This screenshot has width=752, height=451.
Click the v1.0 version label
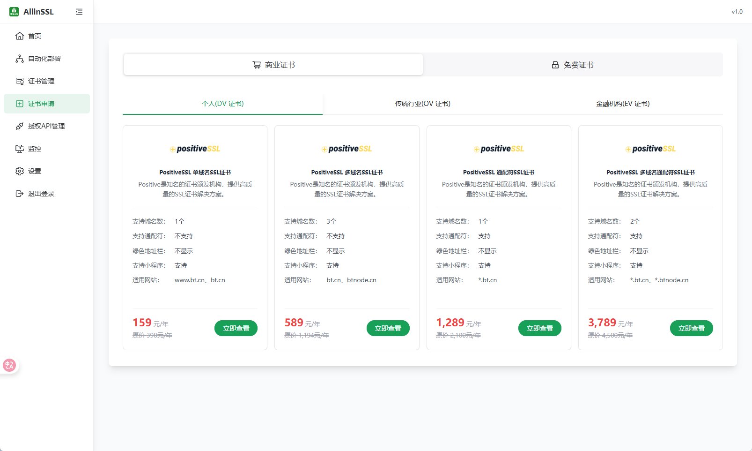click(x=737, y=12)
